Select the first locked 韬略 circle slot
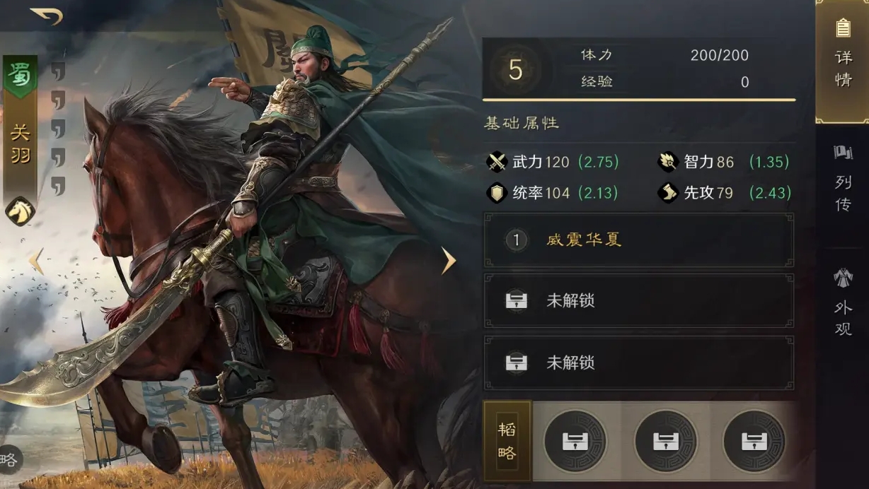Viewport: 869px width, 489px height. (x=575, y=441)
